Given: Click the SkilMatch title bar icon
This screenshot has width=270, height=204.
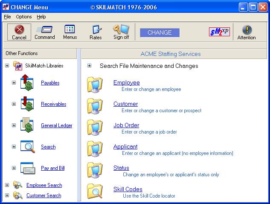Looking at the screenshot, I should [6, 7].
